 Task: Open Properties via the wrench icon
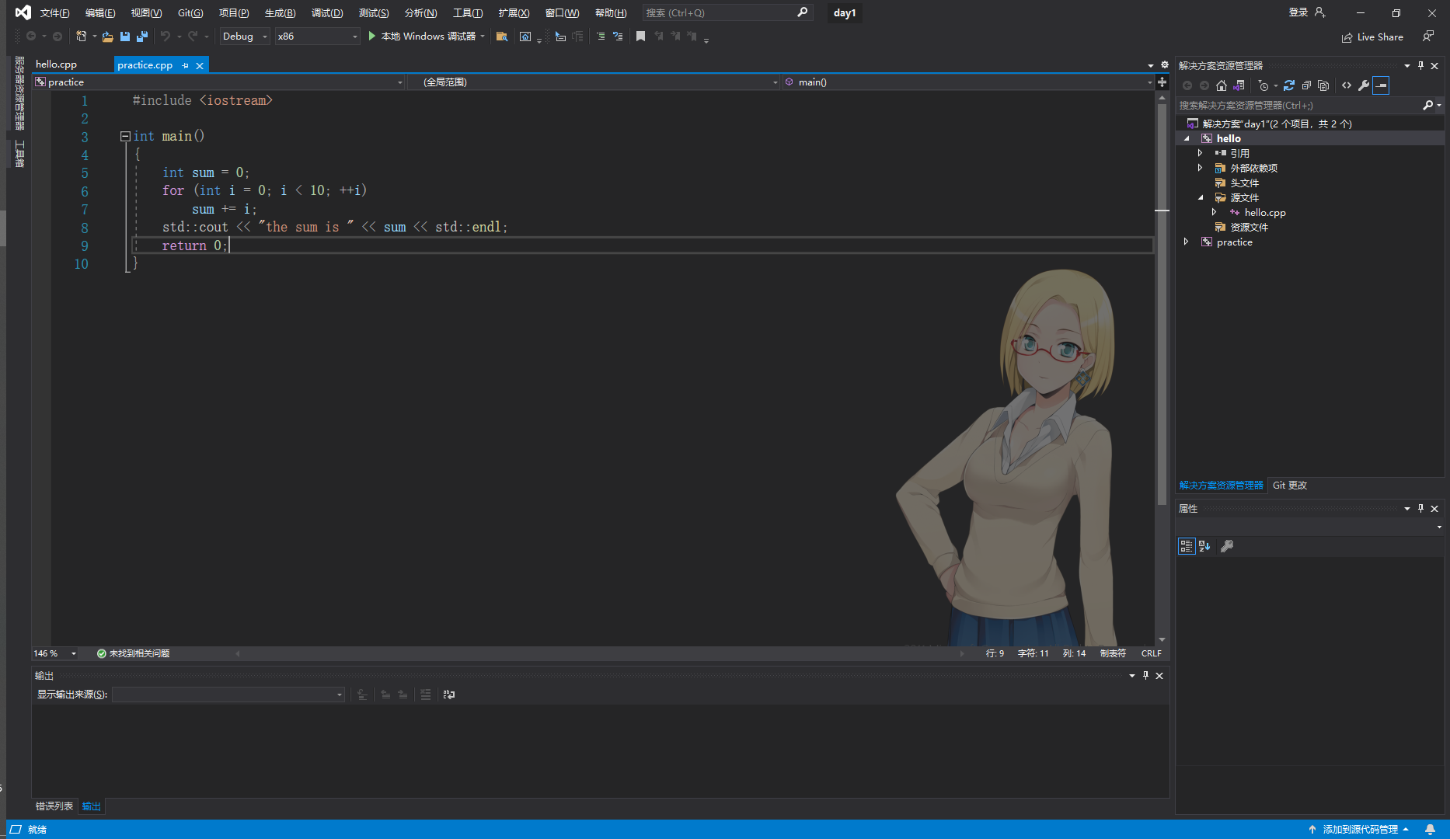tap(1364, 85)
